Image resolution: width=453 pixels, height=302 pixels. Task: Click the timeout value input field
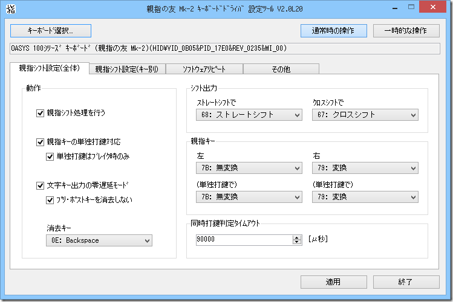243,240
